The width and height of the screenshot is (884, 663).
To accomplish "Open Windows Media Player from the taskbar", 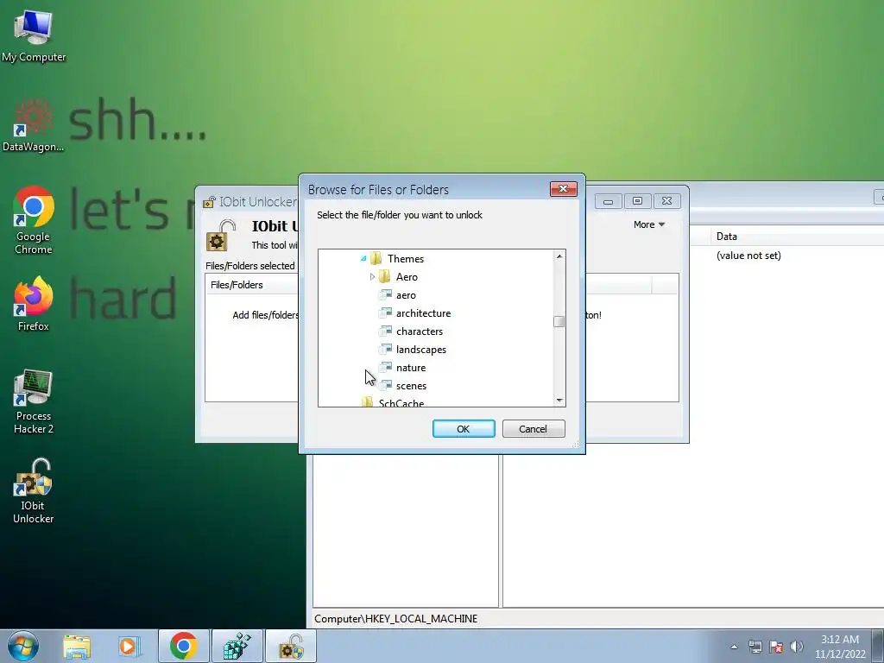I will pyautogui.click(x=129, y=646).
